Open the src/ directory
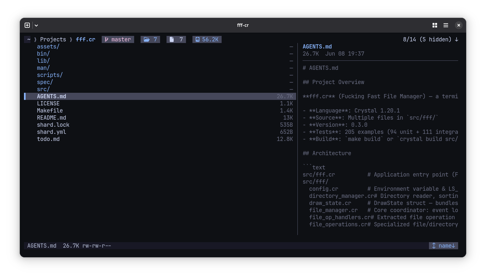Screen dimensions: 486x279 click(43, 89)
